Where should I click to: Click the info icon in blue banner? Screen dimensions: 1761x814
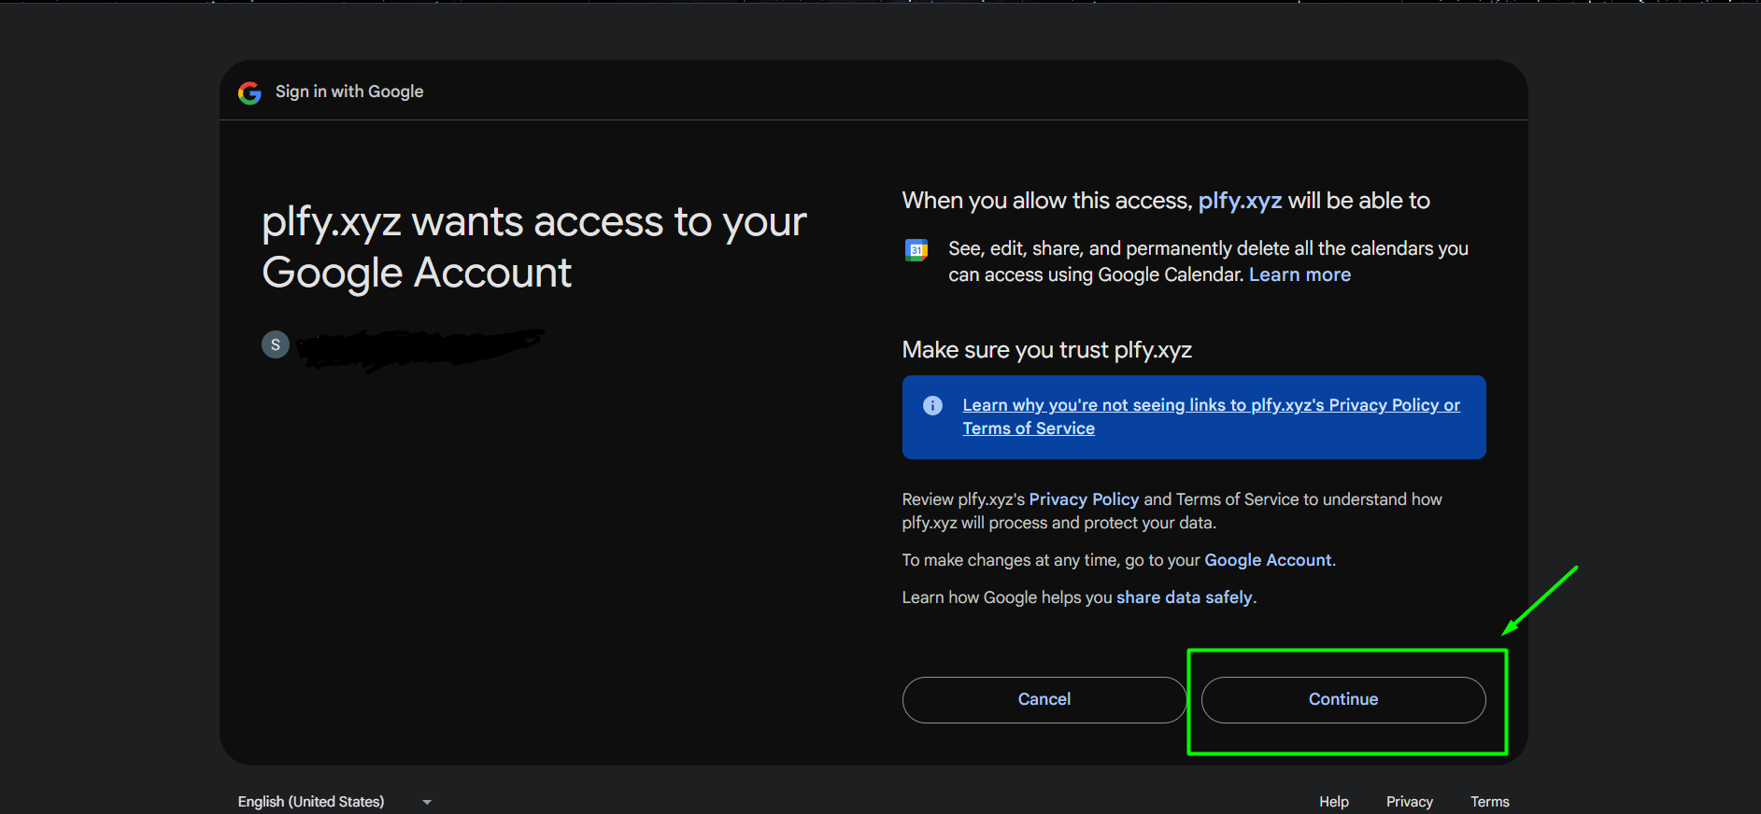932,405
